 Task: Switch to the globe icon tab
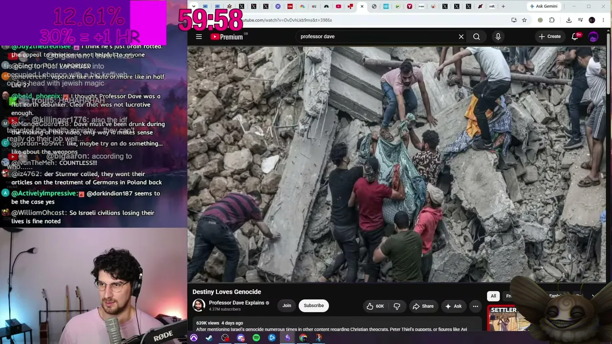pos(374,6)
